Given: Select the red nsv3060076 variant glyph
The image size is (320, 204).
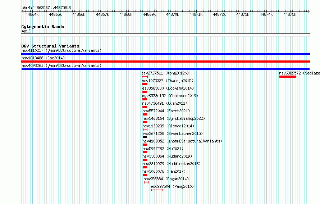Looking at the screenshot, I should 145,175.
